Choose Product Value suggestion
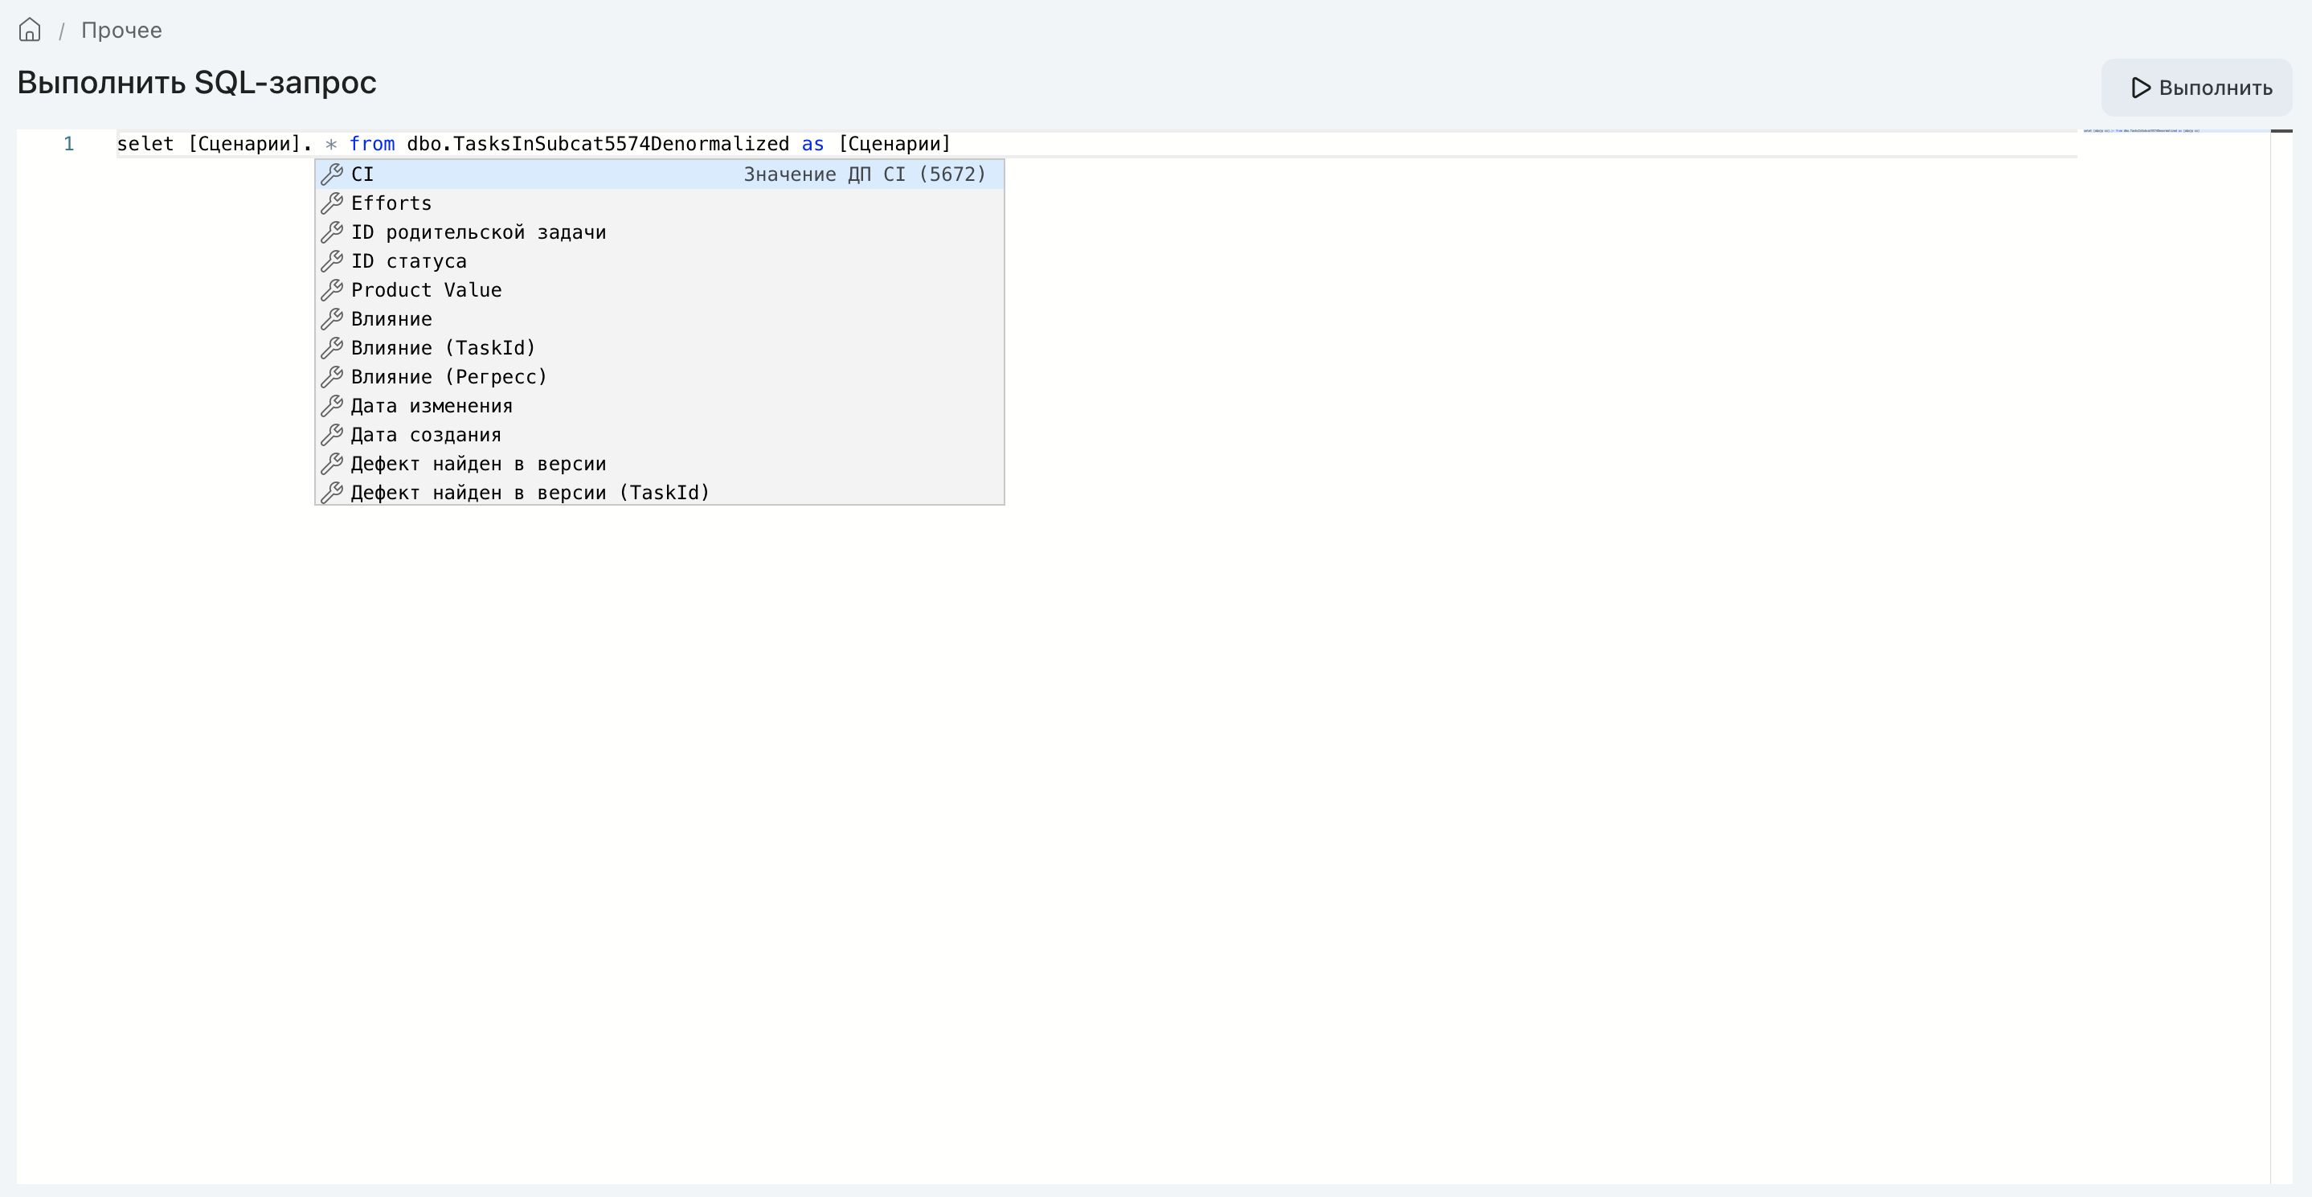Screen dimensions: 2312x1197 point(660,290)
